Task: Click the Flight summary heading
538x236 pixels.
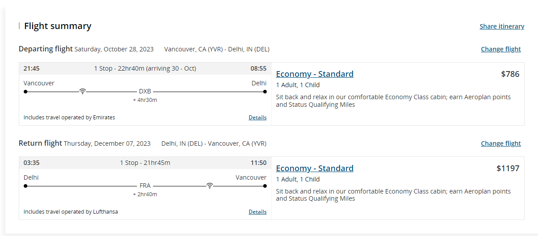Action: pos(58,26)
